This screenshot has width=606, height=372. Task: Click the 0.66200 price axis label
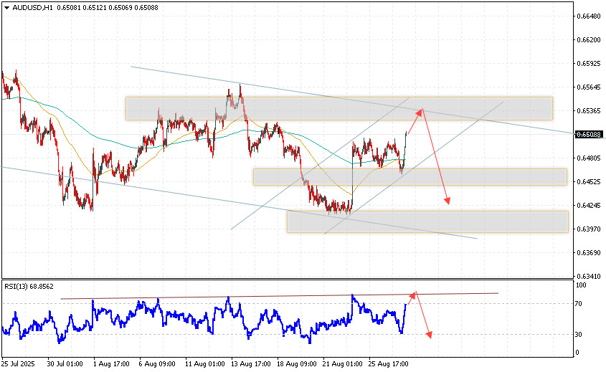[x=589, y=40]
